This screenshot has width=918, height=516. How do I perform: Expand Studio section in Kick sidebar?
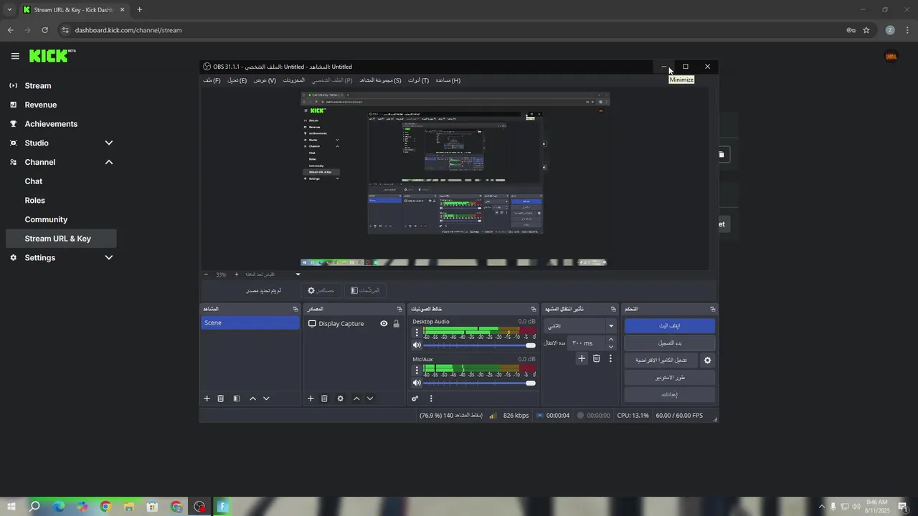click(x=109, y=143)
